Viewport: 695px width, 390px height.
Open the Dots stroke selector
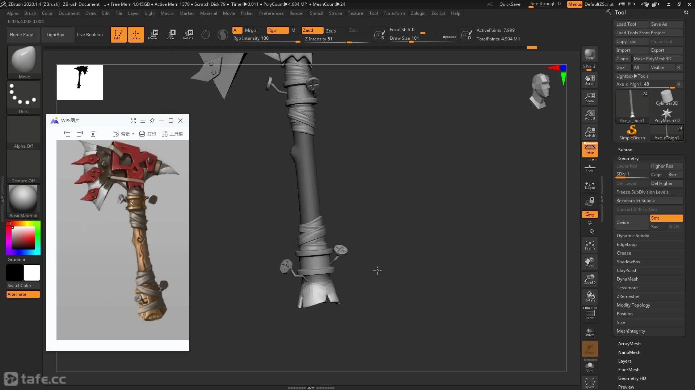24,97
